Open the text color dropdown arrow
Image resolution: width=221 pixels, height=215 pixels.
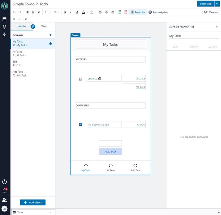point(88,12)
